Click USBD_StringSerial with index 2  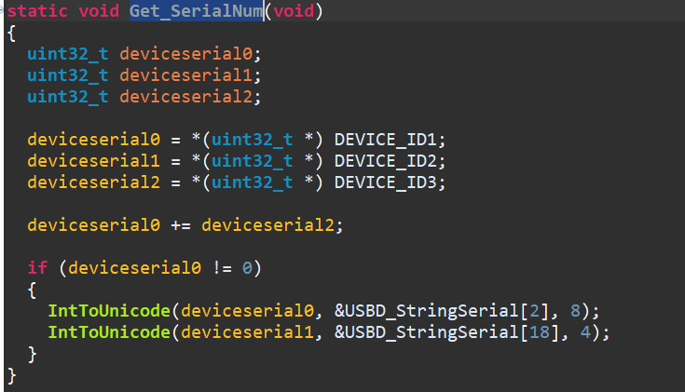[402, 311]
